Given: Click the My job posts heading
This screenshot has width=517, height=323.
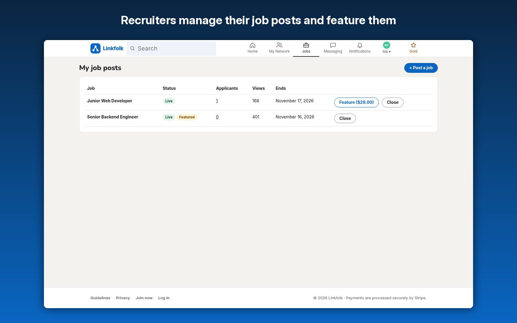Looking at the screenshot, I should pos(100,68).
